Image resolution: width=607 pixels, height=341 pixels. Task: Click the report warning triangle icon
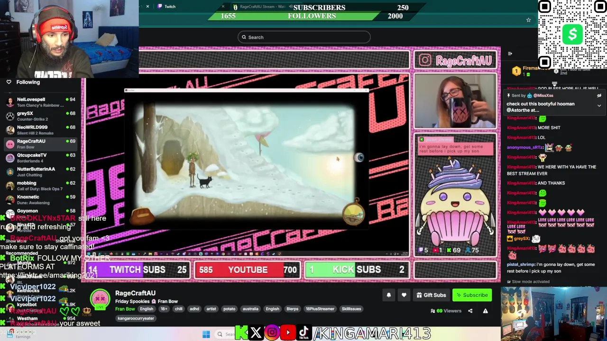[485, 311]
